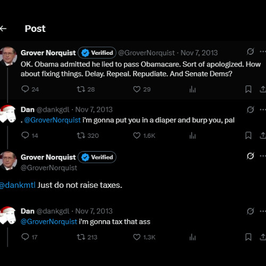The height and width of the screenshot is (266, 266).
Task: Reply to Dan's tweet with 17 replies
Action: 25,237
